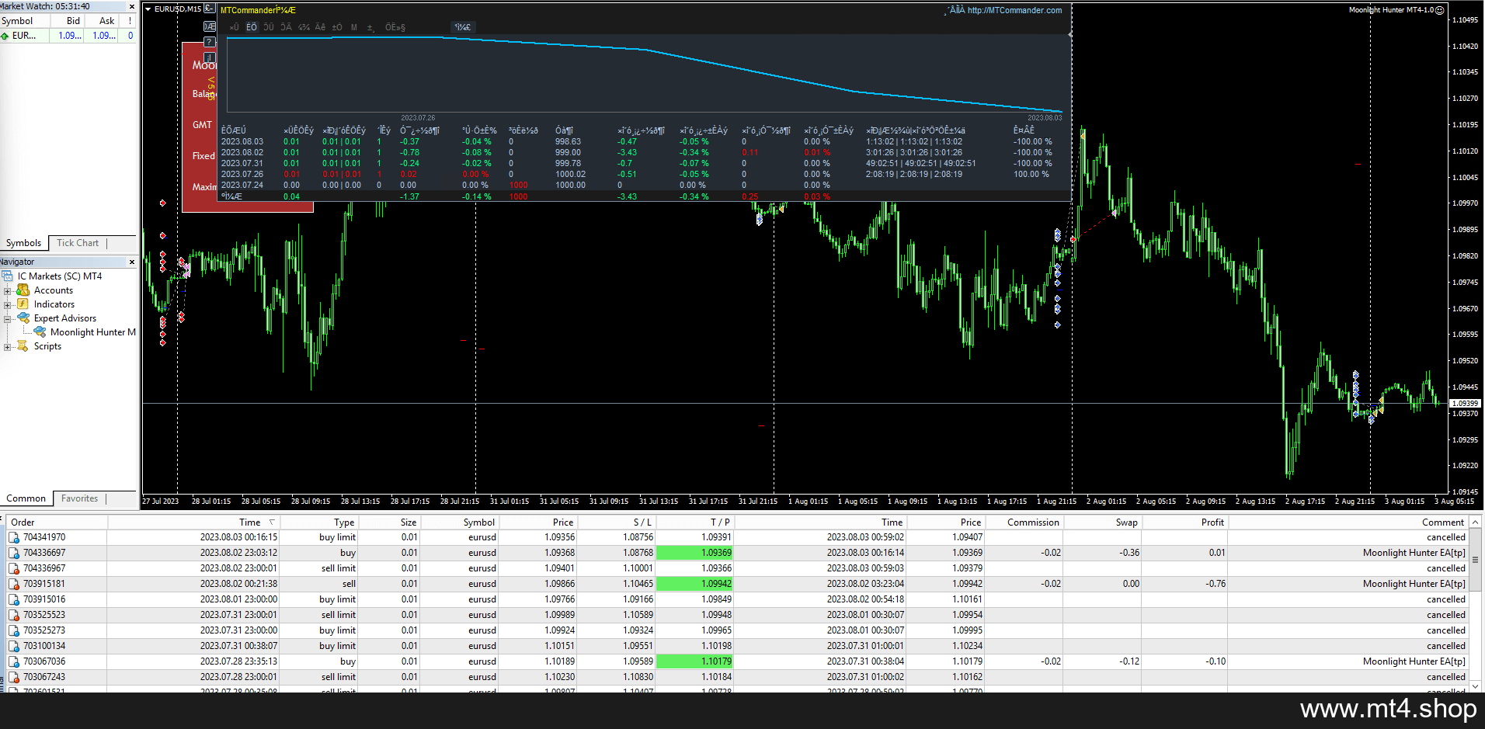Click order icon for order 703067036
The height and width of the screenshot is (729, 1485).
tap(14, 661)
